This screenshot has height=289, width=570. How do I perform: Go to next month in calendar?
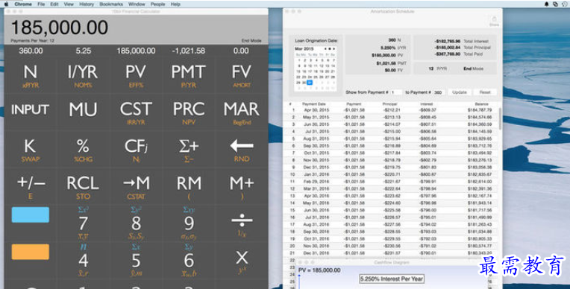point(333,48)
